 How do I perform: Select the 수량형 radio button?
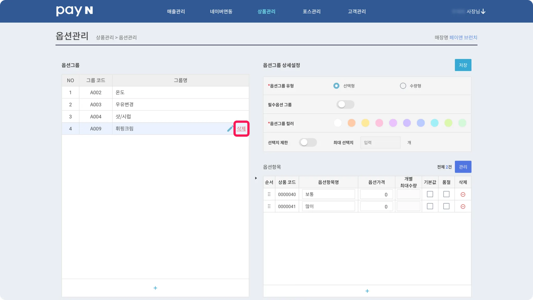(x=403, y=86)
